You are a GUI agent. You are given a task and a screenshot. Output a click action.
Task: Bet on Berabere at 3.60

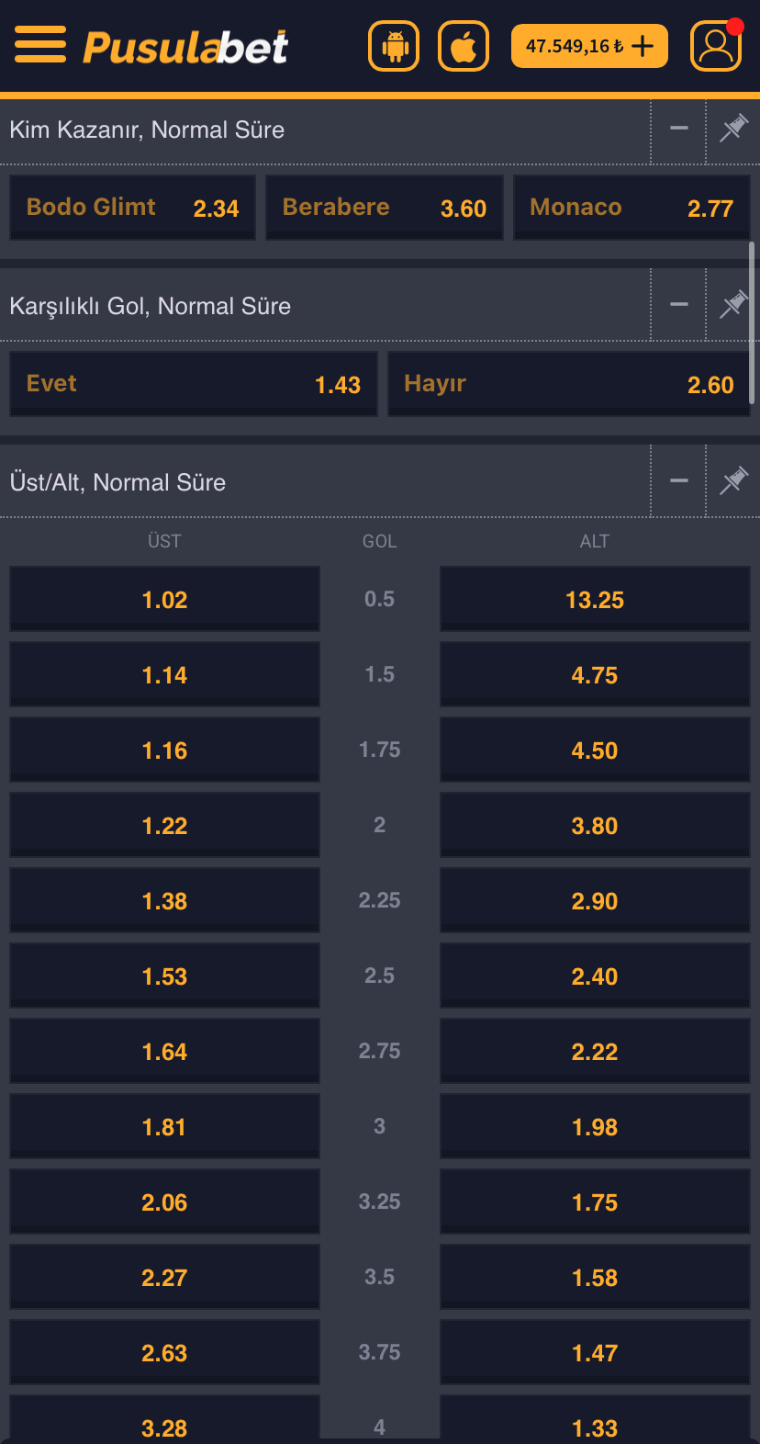point(384,207)
